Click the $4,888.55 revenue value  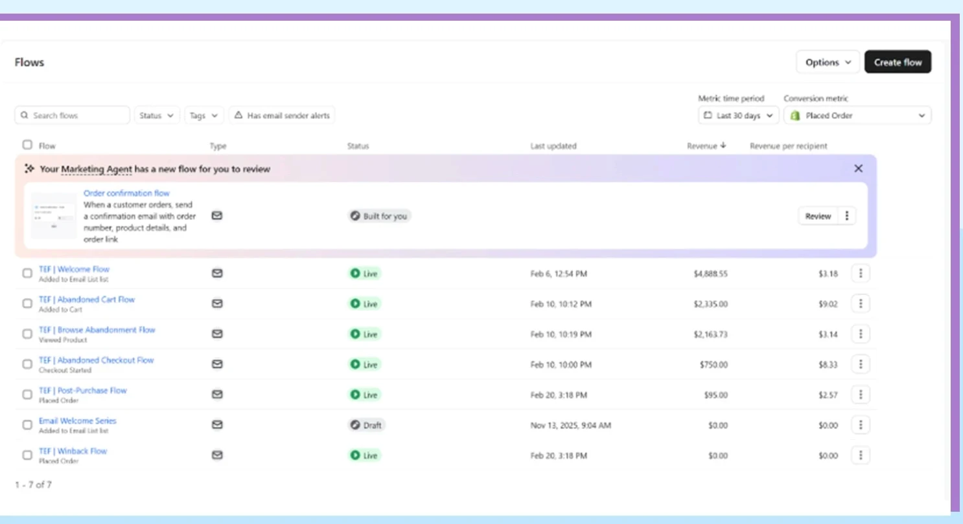710,274
